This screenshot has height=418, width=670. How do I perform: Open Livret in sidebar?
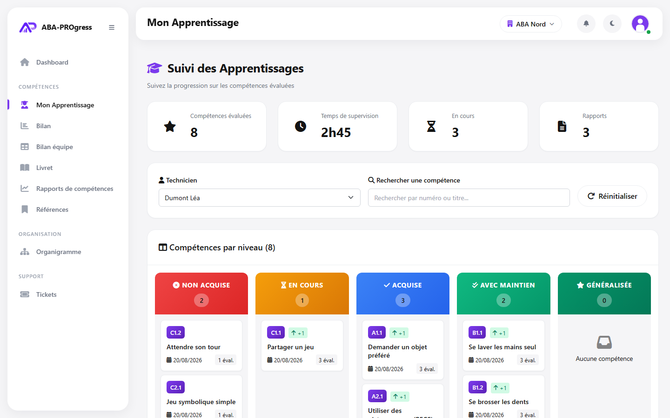click(x=68, y=168)
